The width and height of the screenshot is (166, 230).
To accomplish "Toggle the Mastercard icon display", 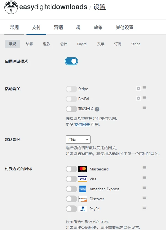I will click(x=71, y=169).
